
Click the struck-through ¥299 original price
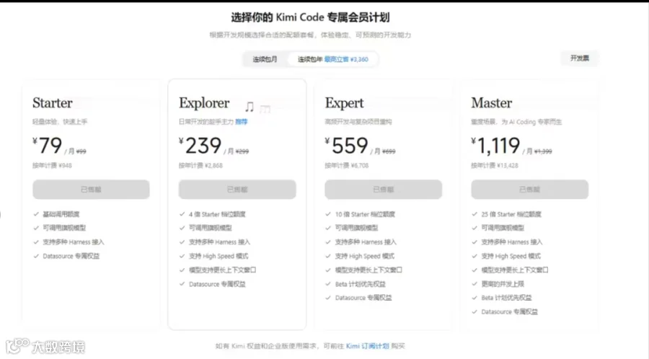click(242, 151)
